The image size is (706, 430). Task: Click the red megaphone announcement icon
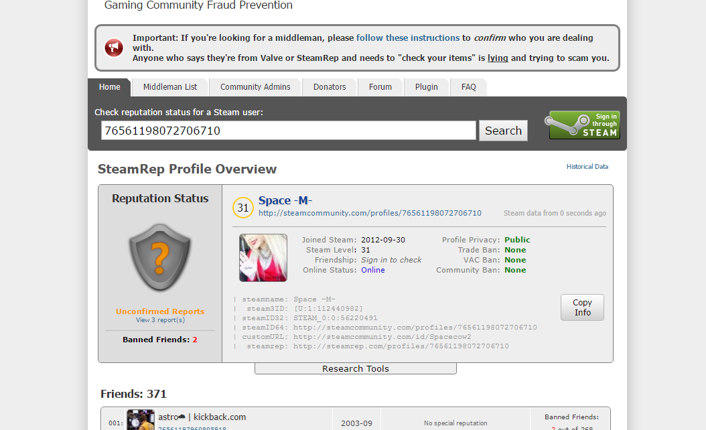(x=114, y=48)
